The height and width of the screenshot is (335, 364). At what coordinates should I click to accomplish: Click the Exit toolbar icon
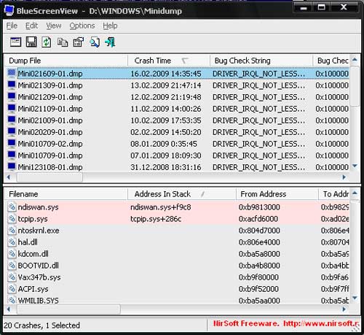pos(110,42)
